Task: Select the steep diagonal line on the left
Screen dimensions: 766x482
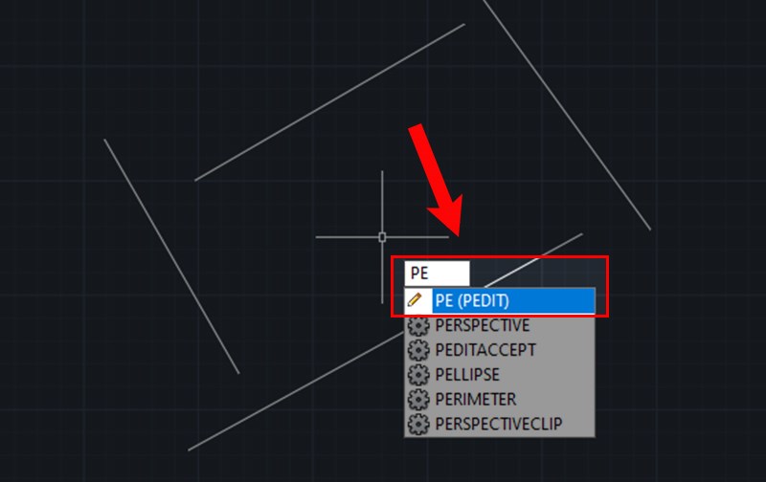Action: point(171,256)
